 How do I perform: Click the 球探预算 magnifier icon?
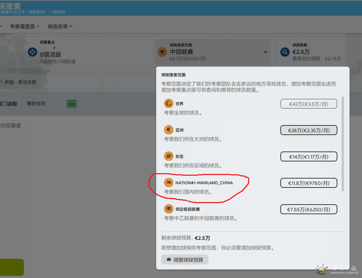click(x=285, y=52)
